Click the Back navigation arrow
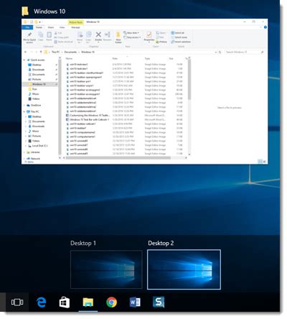The height and width of the screenshot is (319, 287). coord(26,52)
